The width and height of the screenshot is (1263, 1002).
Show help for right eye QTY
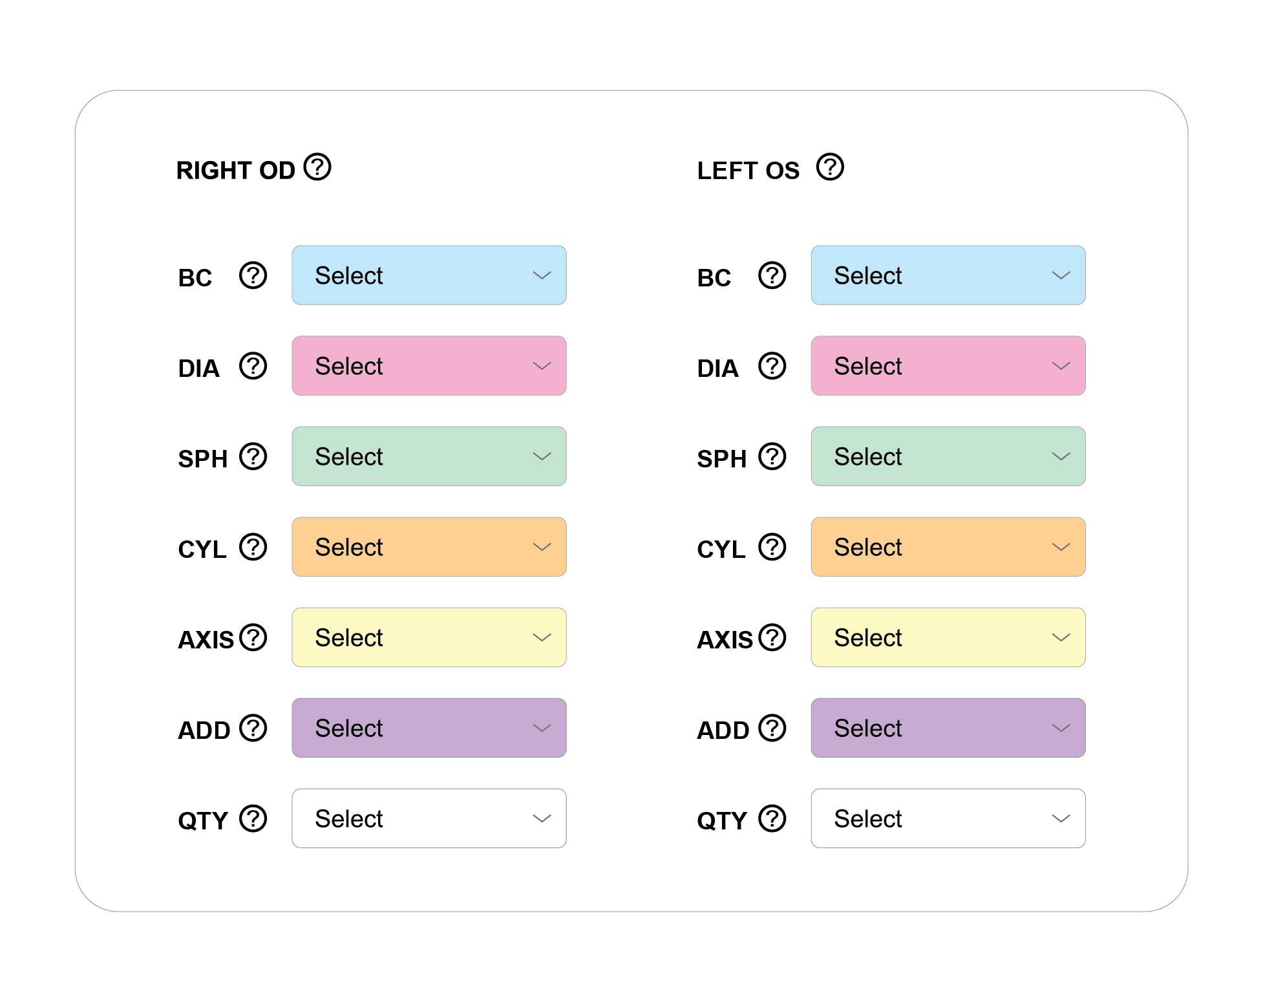coord(253,818)
